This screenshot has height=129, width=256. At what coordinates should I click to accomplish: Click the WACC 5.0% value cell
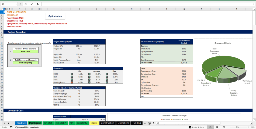point(97,105)
